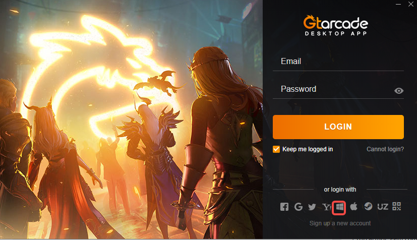
Task: Log in with the Facebook icon
Action: click(x=284, y=207)
